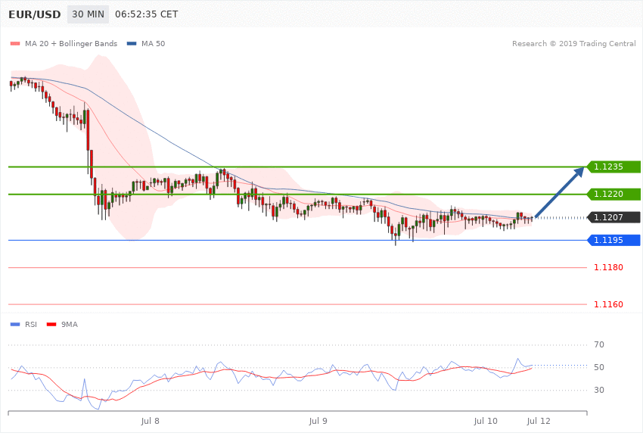
Task: Click the 1.1207 current price tag
Action: pos(613,217)
